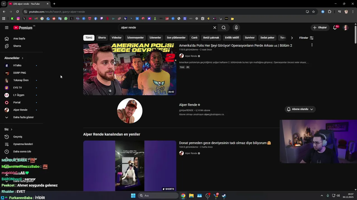Bookmark this page with the star icon

[313, 12]
